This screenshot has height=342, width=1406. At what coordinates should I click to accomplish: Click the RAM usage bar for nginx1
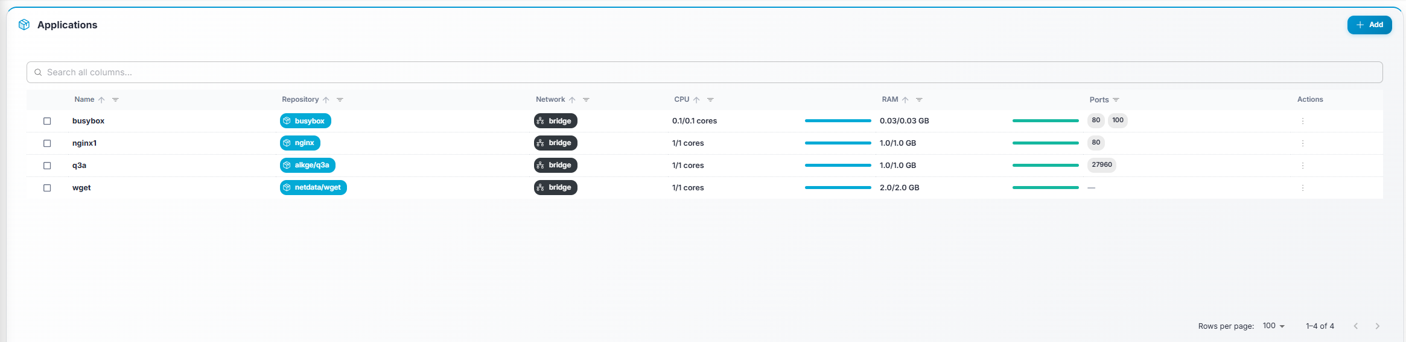[1046, 143]
